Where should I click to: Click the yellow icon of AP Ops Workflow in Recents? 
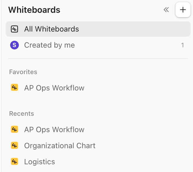point(14,129)
